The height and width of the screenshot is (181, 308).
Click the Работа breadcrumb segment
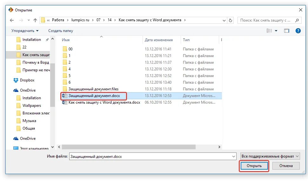click(x=58, y=20)
